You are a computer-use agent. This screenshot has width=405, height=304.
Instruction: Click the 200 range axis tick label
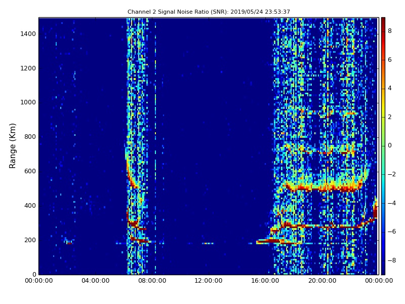tap(30, 240)
